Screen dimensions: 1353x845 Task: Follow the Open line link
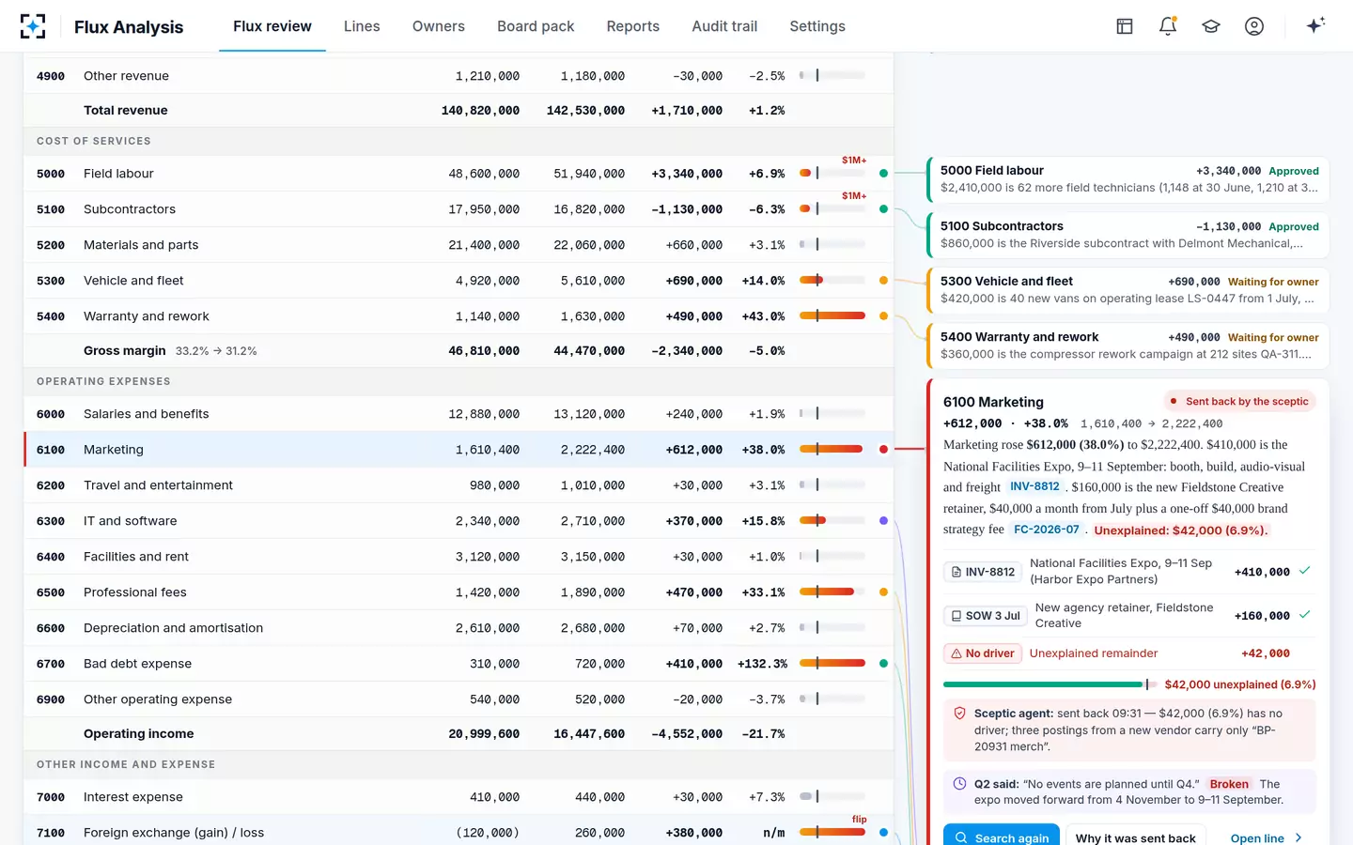(1267, 837)
